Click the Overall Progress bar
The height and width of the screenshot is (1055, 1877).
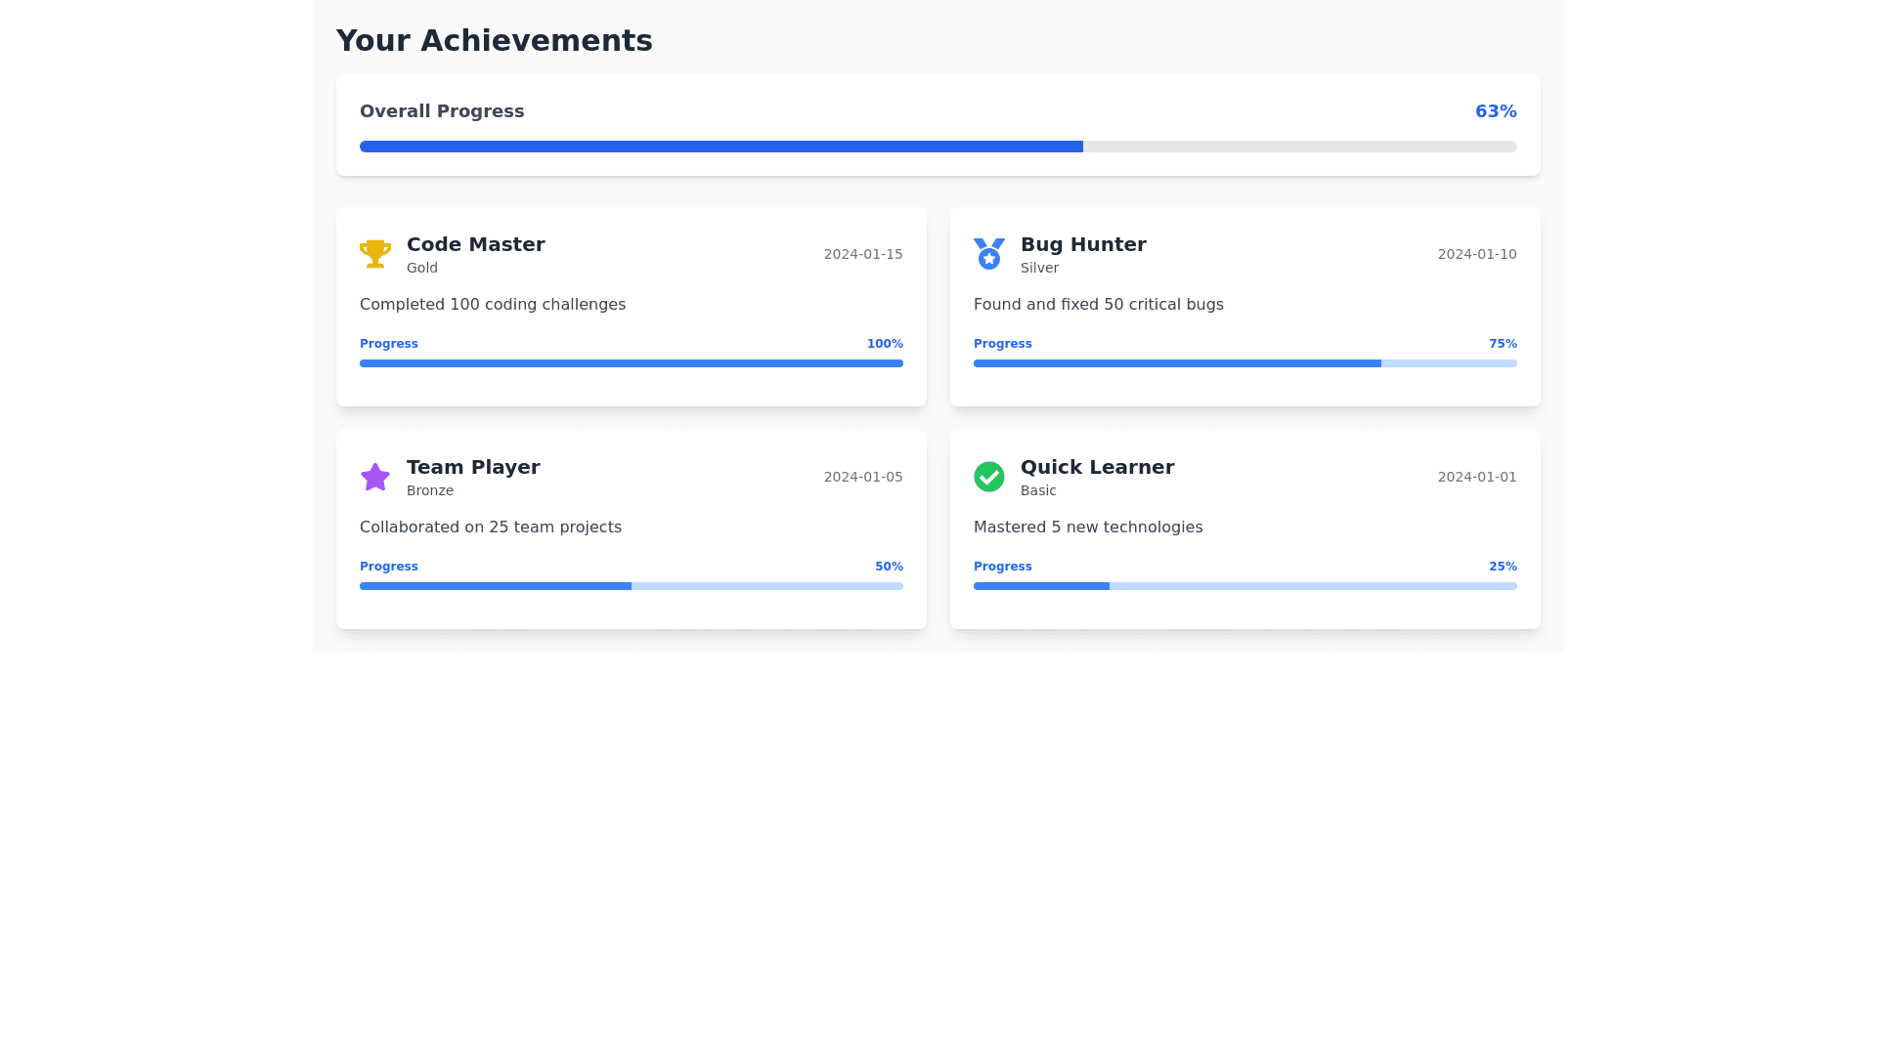pos(938,147)
